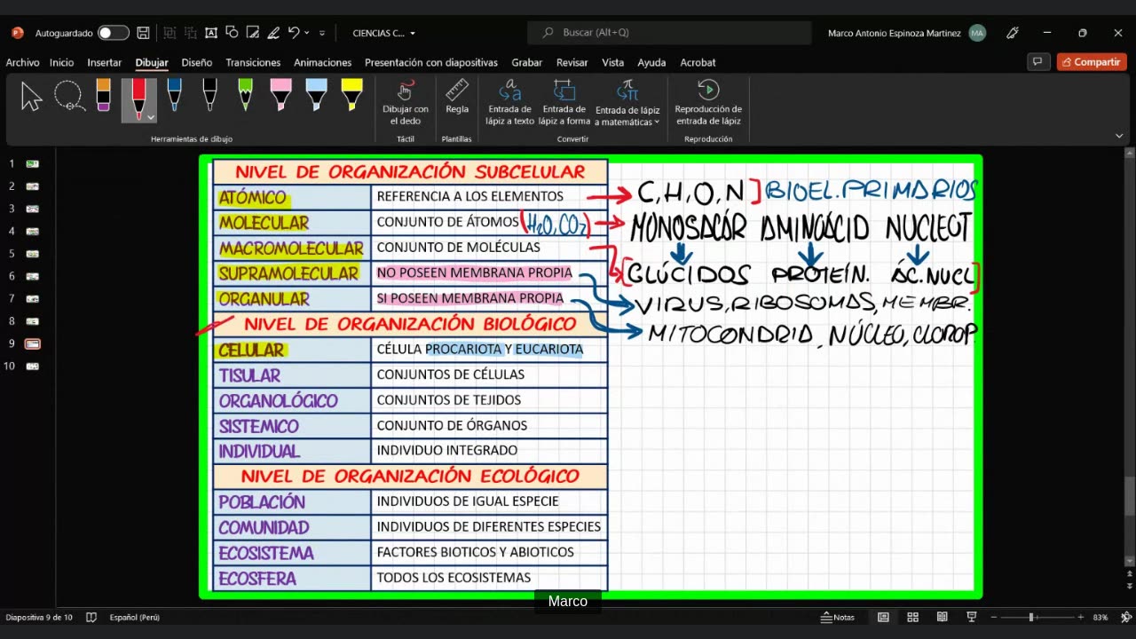
Task: Click the Compartir button
Action: click(x=1092, y=62)
